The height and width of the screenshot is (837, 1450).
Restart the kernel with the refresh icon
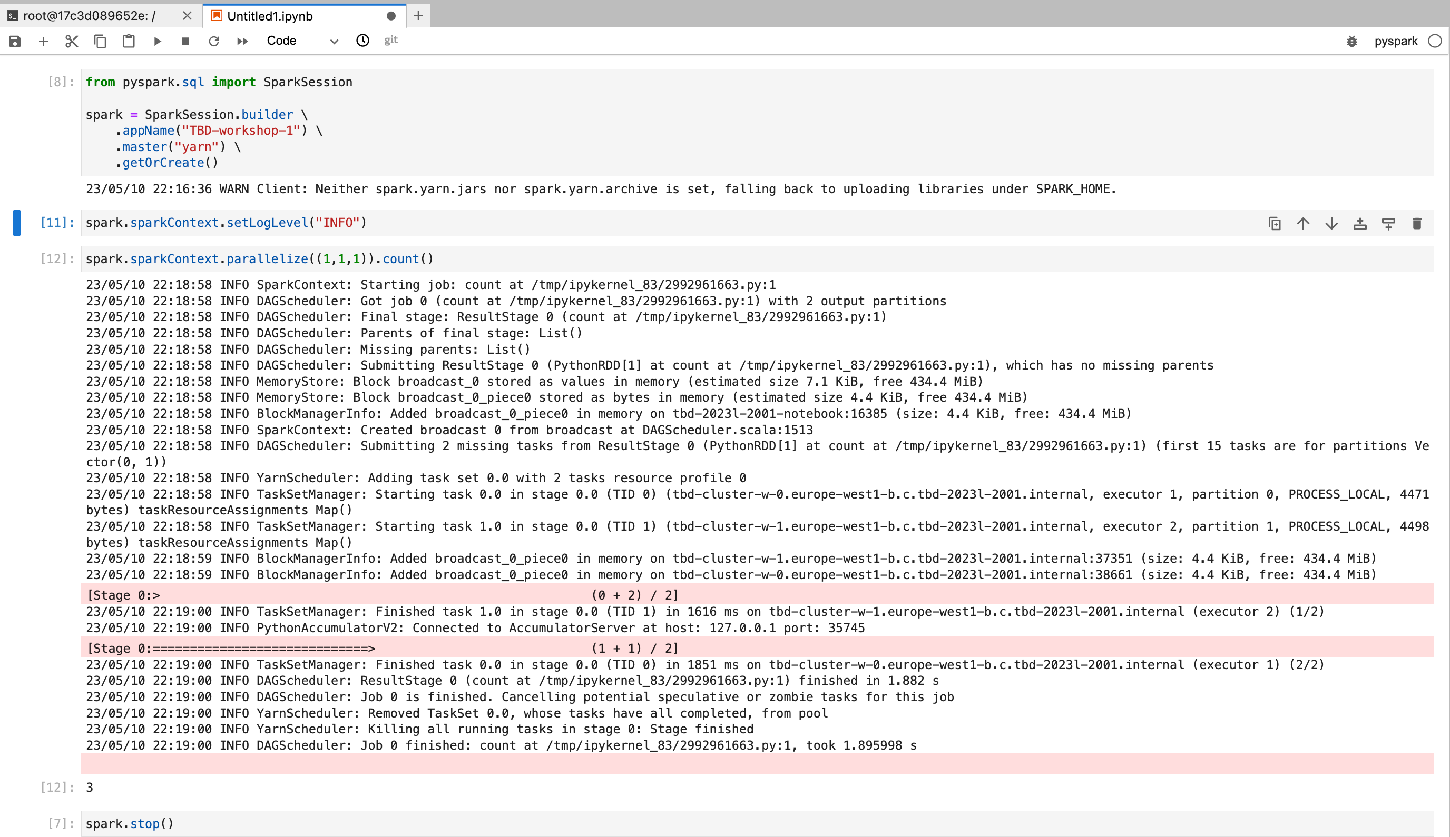tap(214, 41)
